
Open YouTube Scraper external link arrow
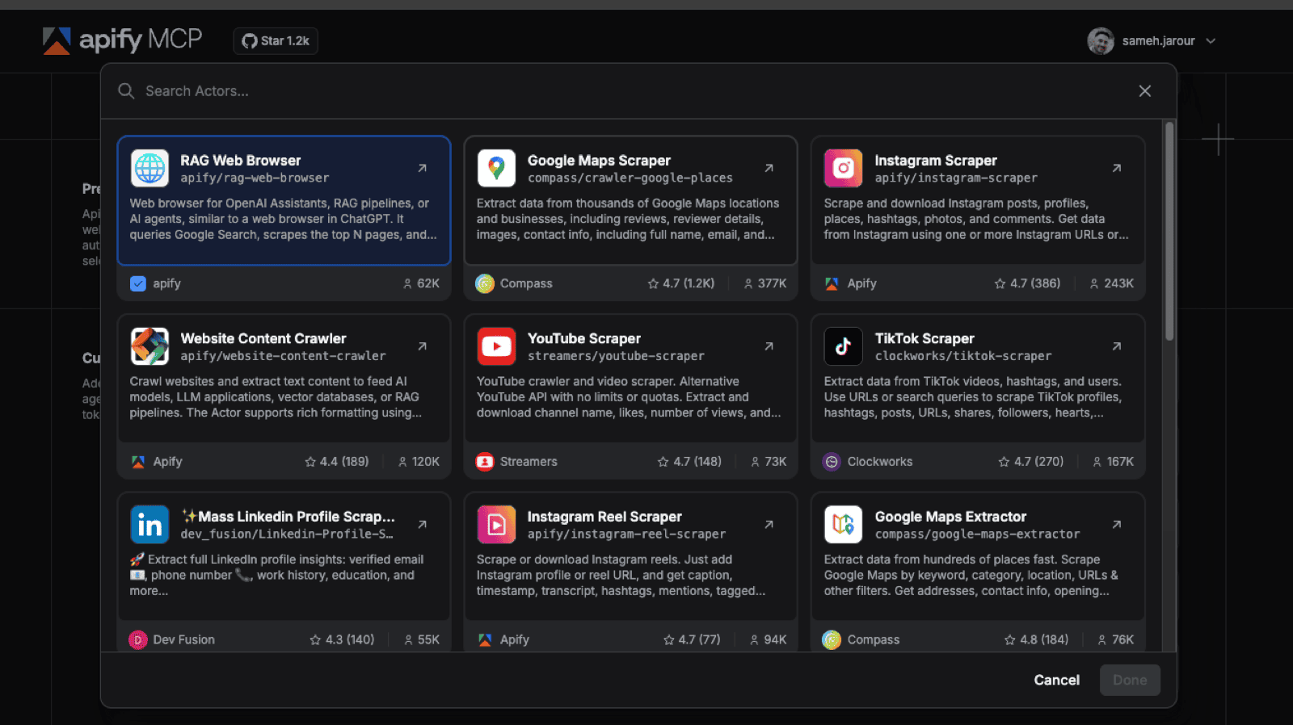(x=769, y=346)
